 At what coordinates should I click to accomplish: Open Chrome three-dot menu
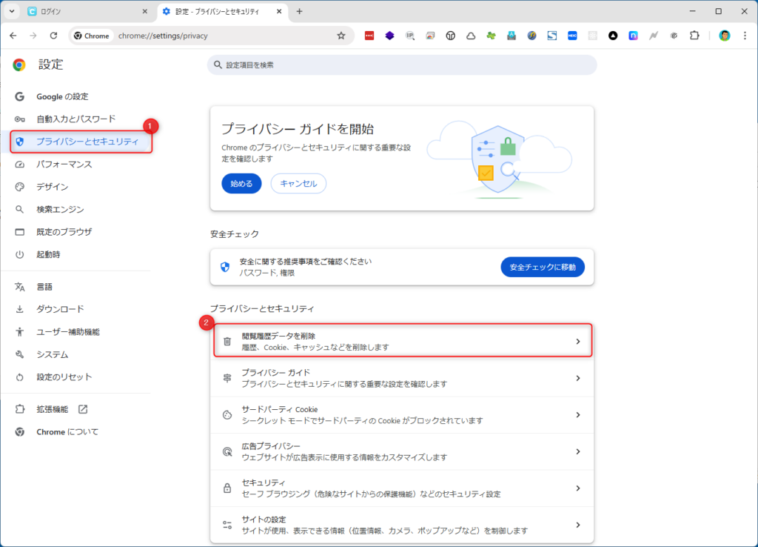pos(745,36)
